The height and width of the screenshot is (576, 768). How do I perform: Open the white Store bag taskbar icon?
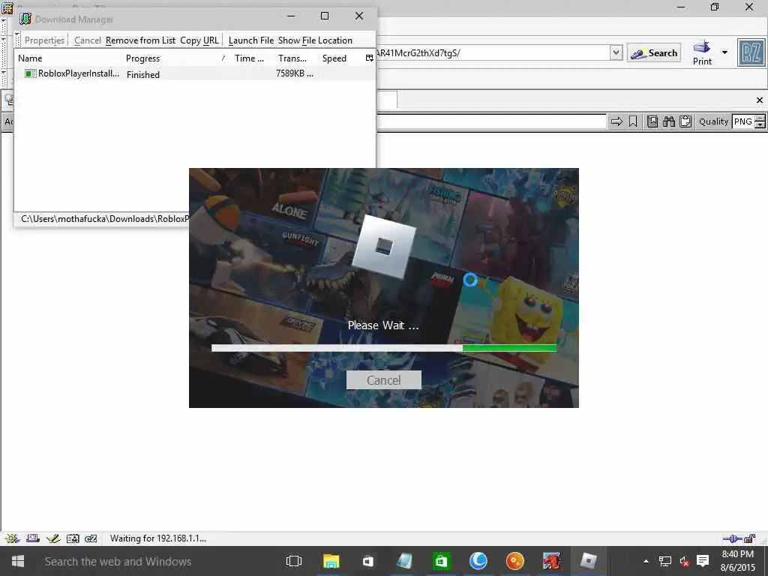[367, 561]
